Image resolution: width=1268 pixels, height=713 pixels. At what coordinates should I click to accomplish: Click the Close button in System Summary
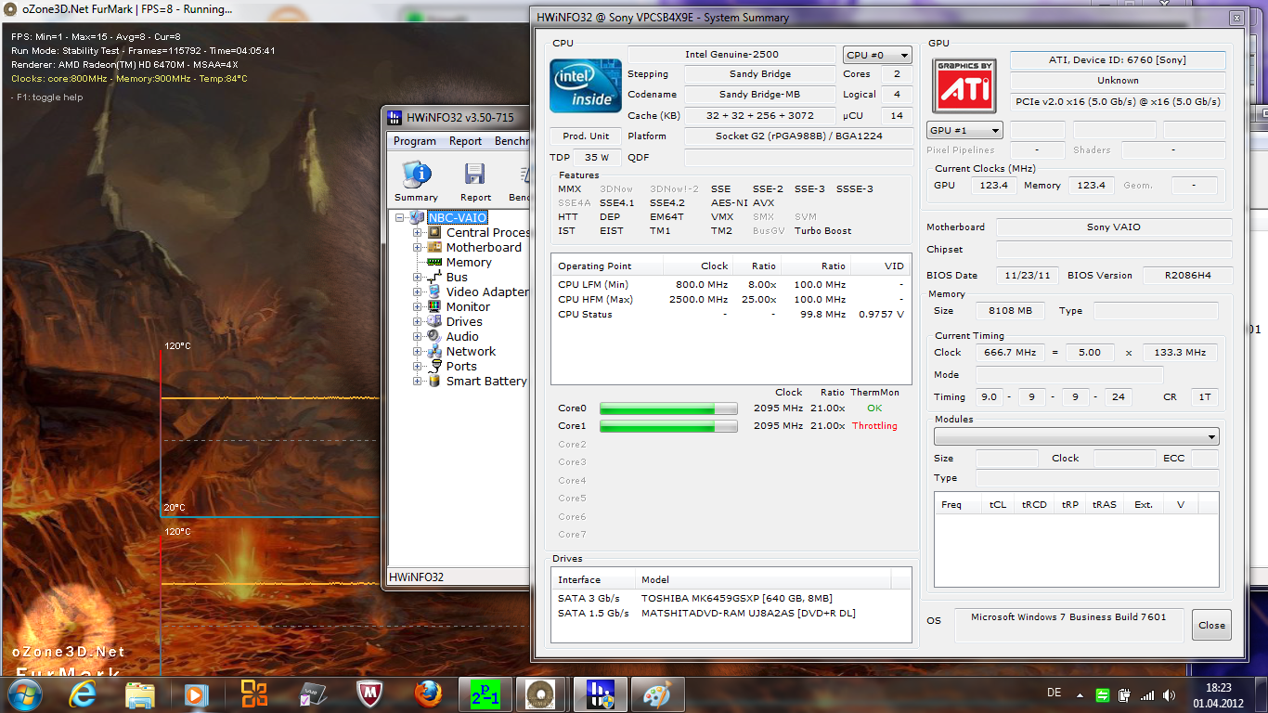[x=1211, y=625]
